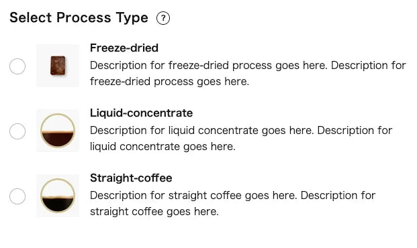417x248 pixels.
Task: Click the brown cube inside Freeze-dried thumbnail
Action: pos(58,66)
